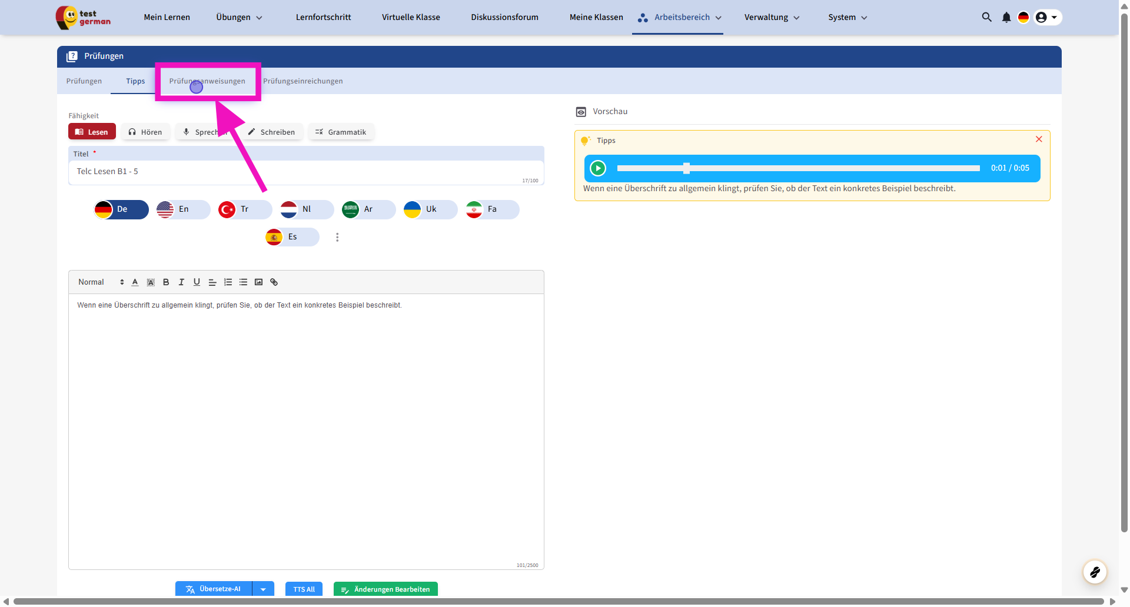Select the Grammatik skill
1130x607 pixels.
click(x=341, y=132)
